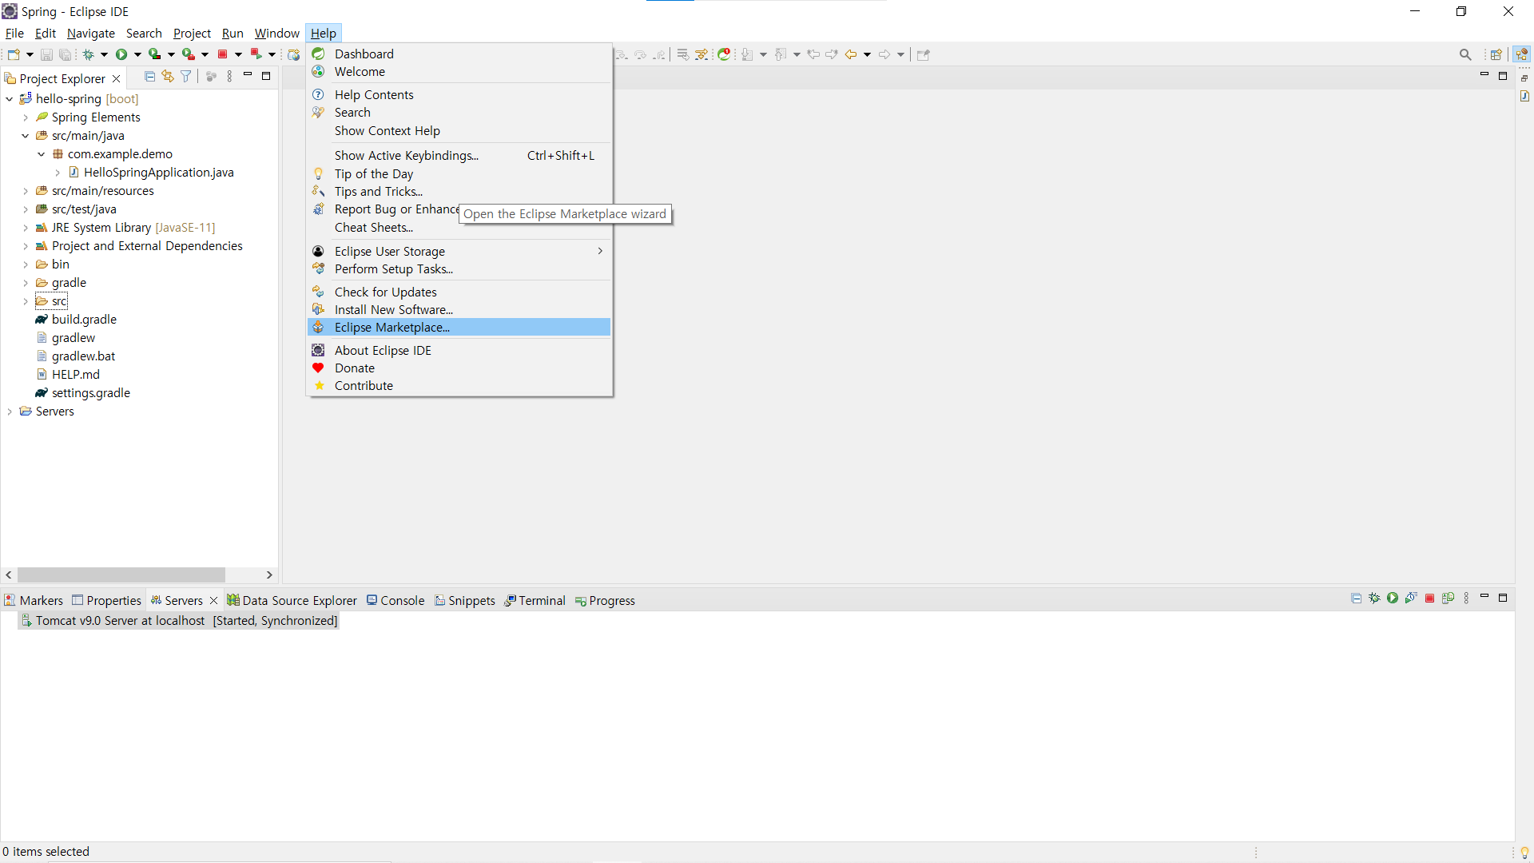1534x863 pixels.
Task: Select Eclipse Marketplace... menu entry
Action: pos(391,328)
